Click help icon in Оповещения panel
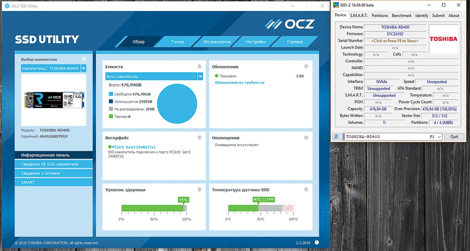The height and width of the screenshot is (251, 470). coord(306,137)
